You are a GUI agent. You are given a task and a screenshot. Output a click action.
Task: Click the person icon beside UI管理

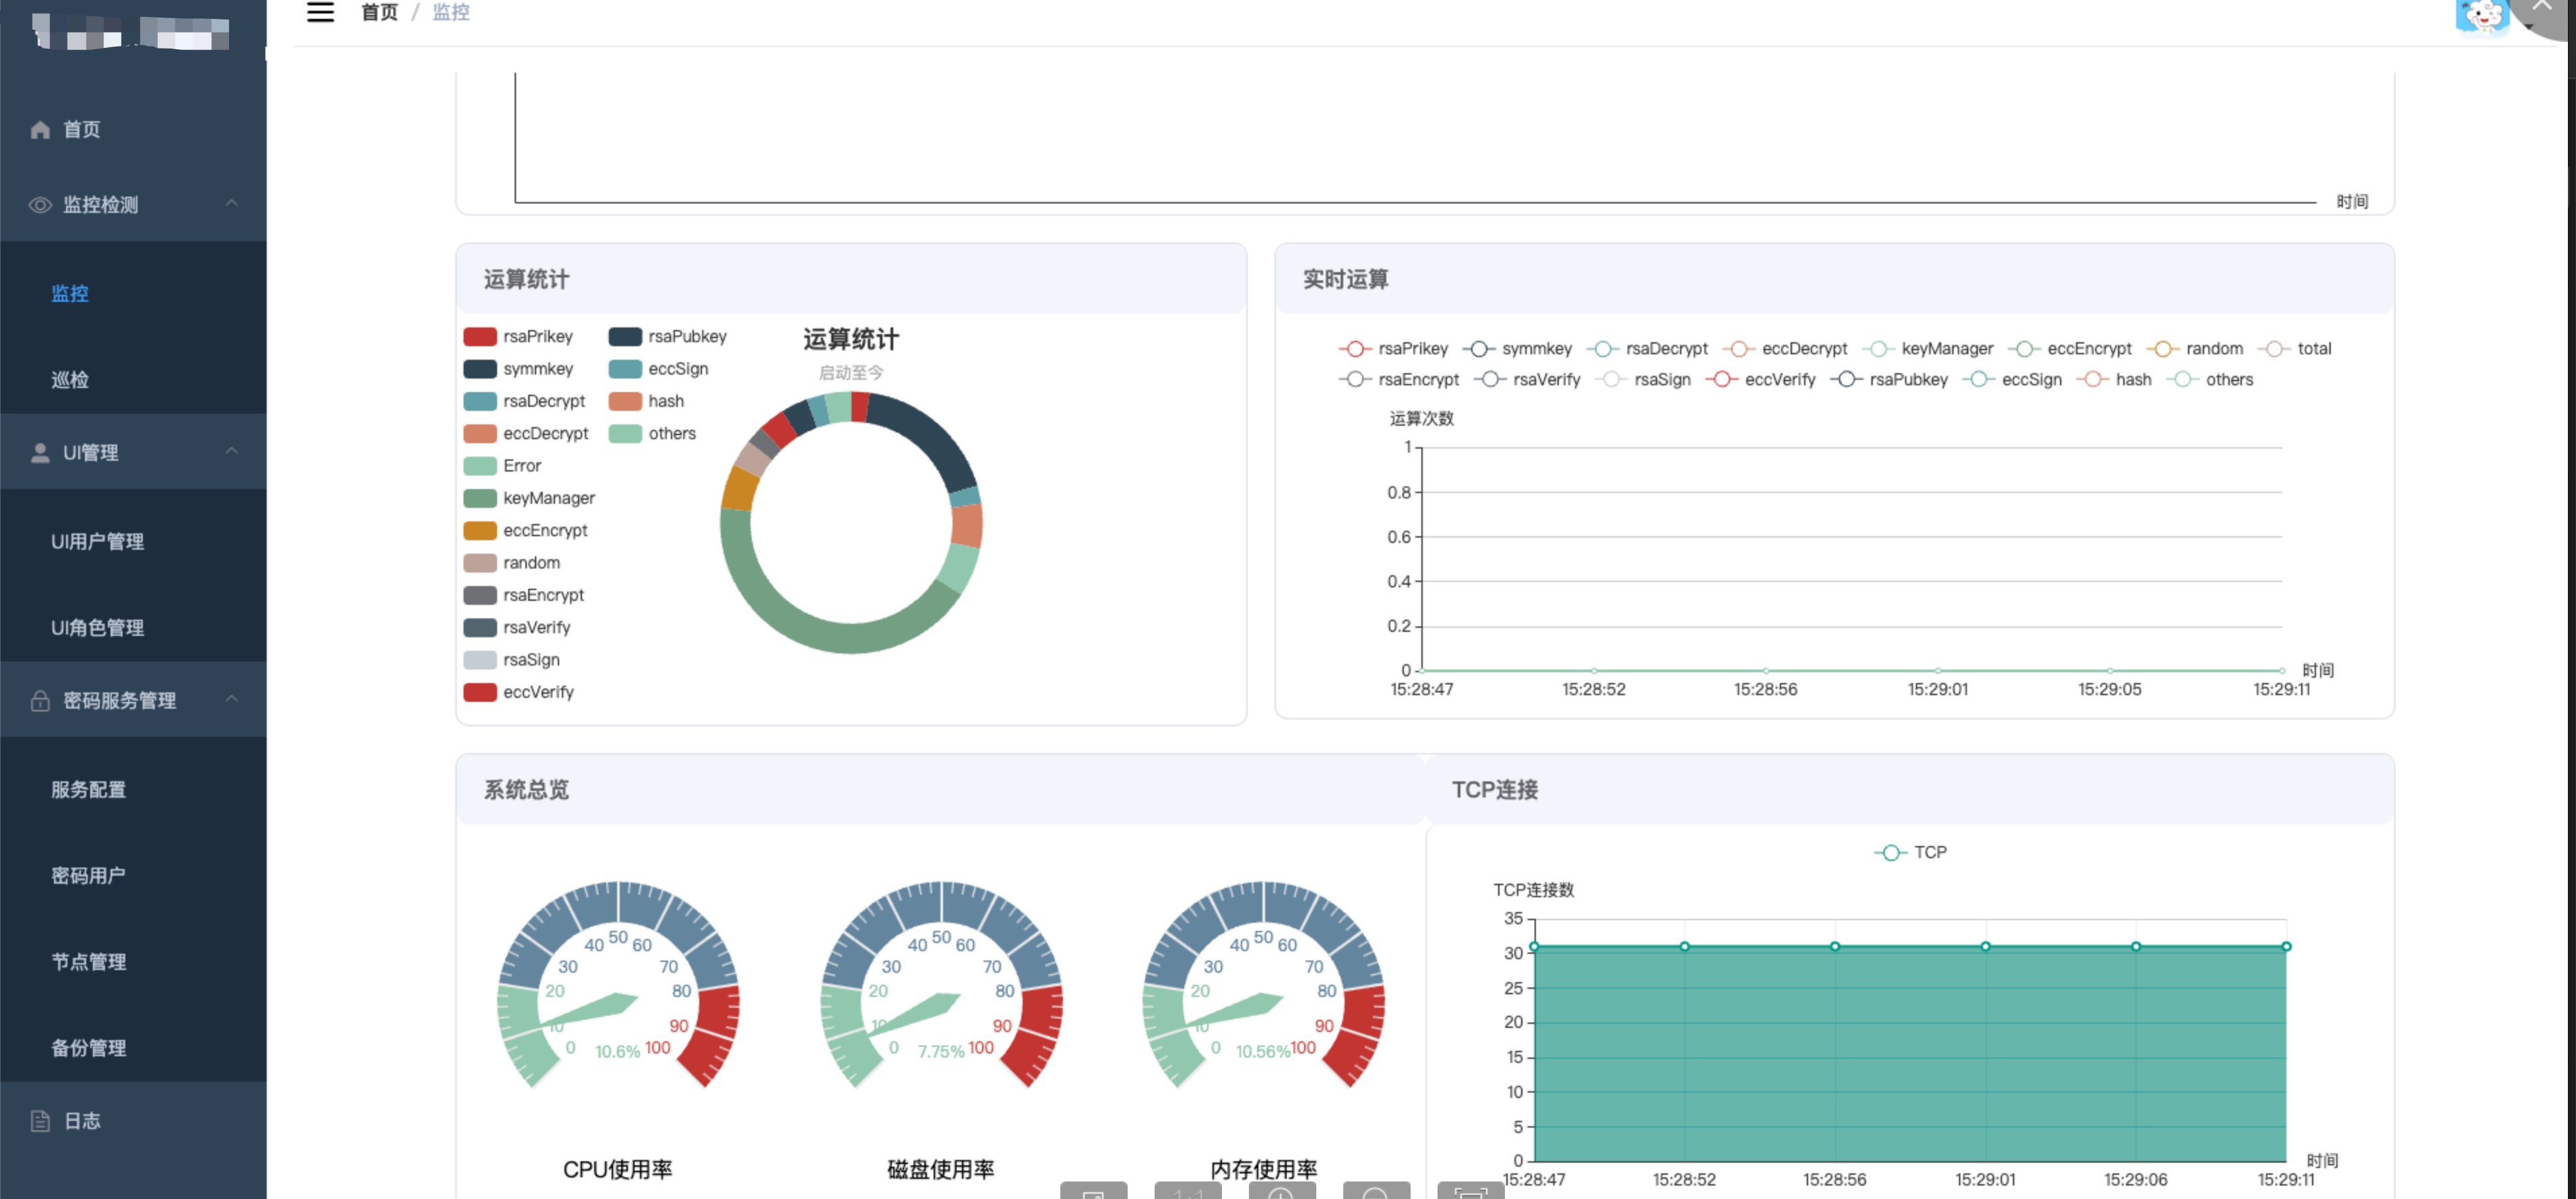coord(40,453)
